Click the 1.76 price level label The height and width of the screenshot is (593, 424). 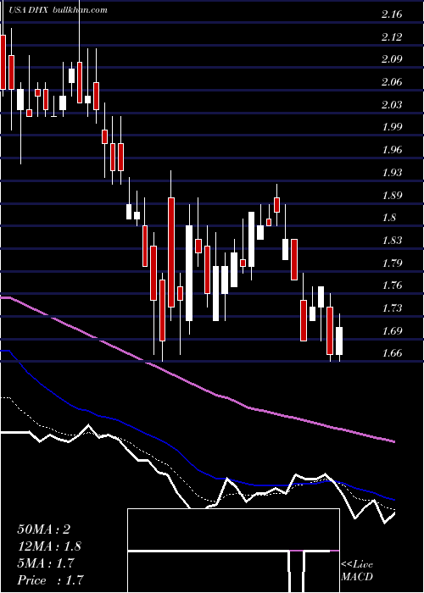click(x=392, y=285)
